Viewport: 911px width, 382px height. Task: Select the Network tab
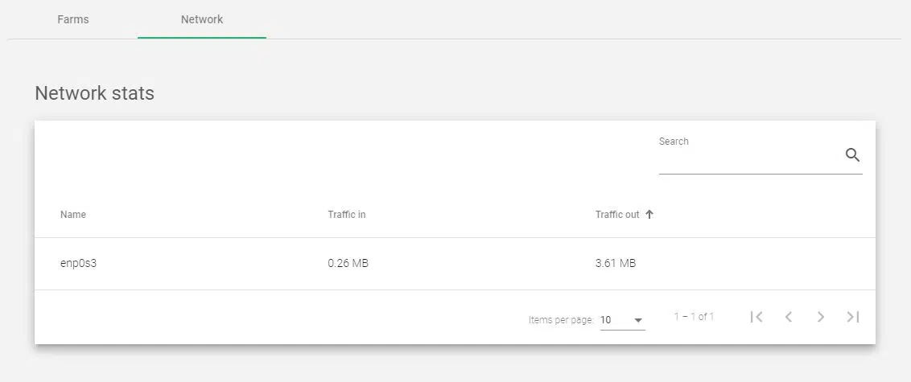pos(202,19)
